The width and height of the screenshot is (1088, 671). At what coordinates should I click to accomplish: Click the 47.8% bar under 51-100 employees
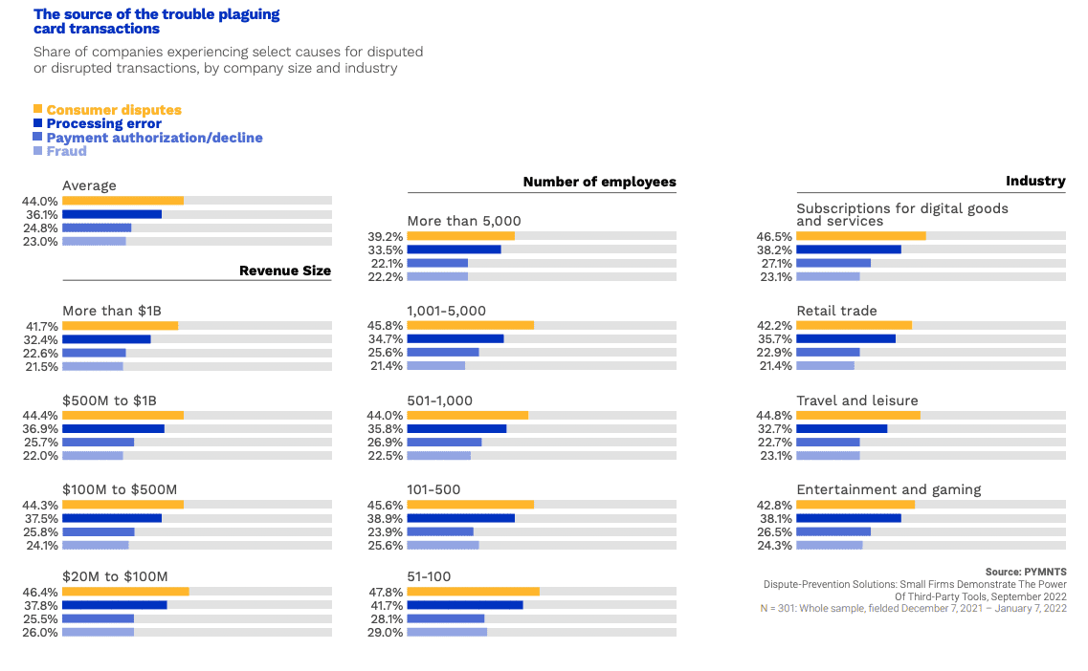(473, 592)
